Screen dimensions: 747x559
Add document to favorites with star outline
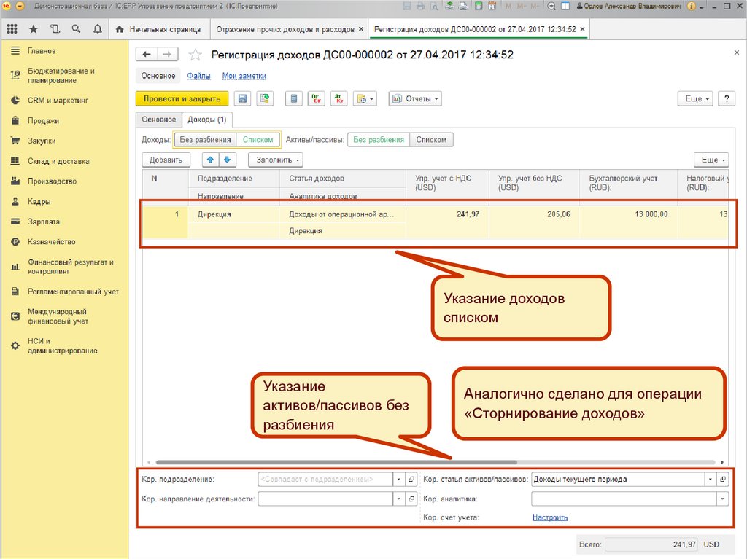point(195,55)
